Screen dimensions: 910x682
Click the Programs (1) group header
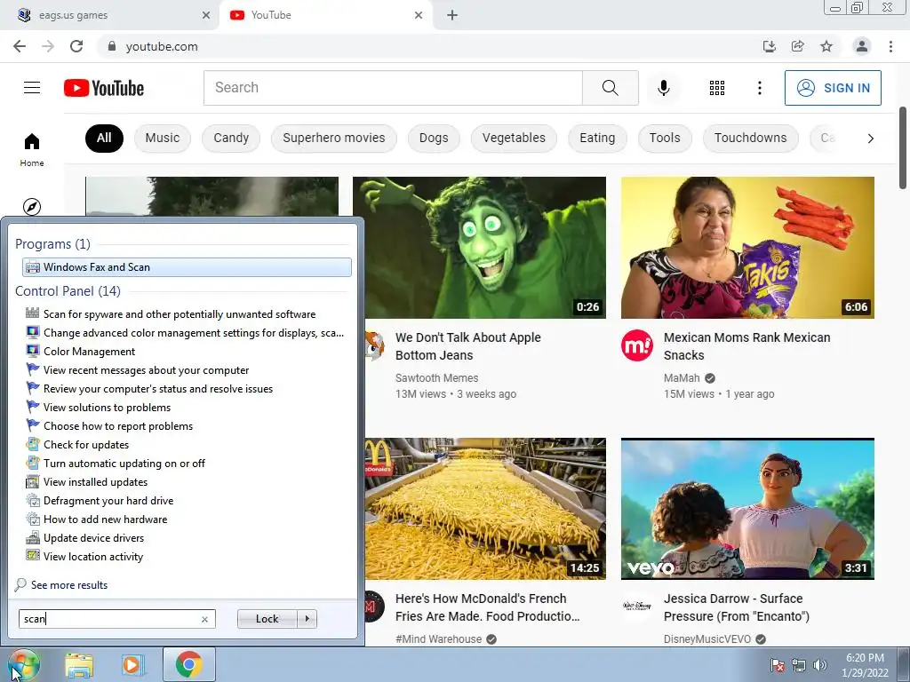point(52,244)
